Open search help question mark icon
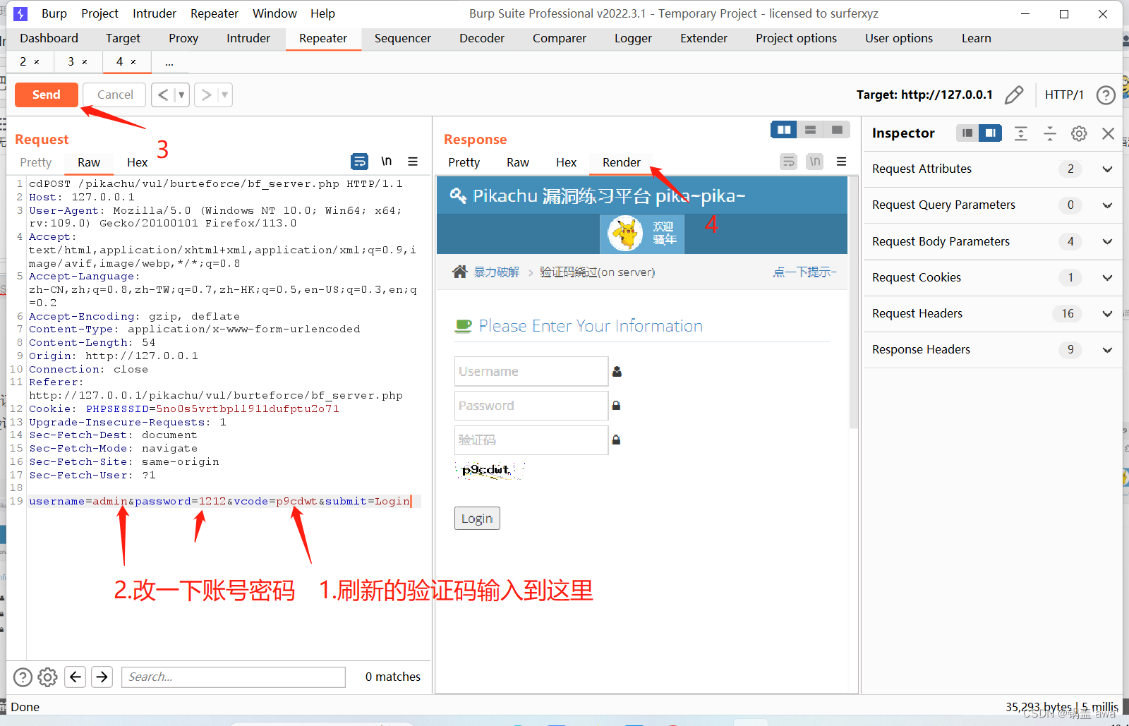Image resolution: width=1129 pixels, height=726 pixels. 23,677
